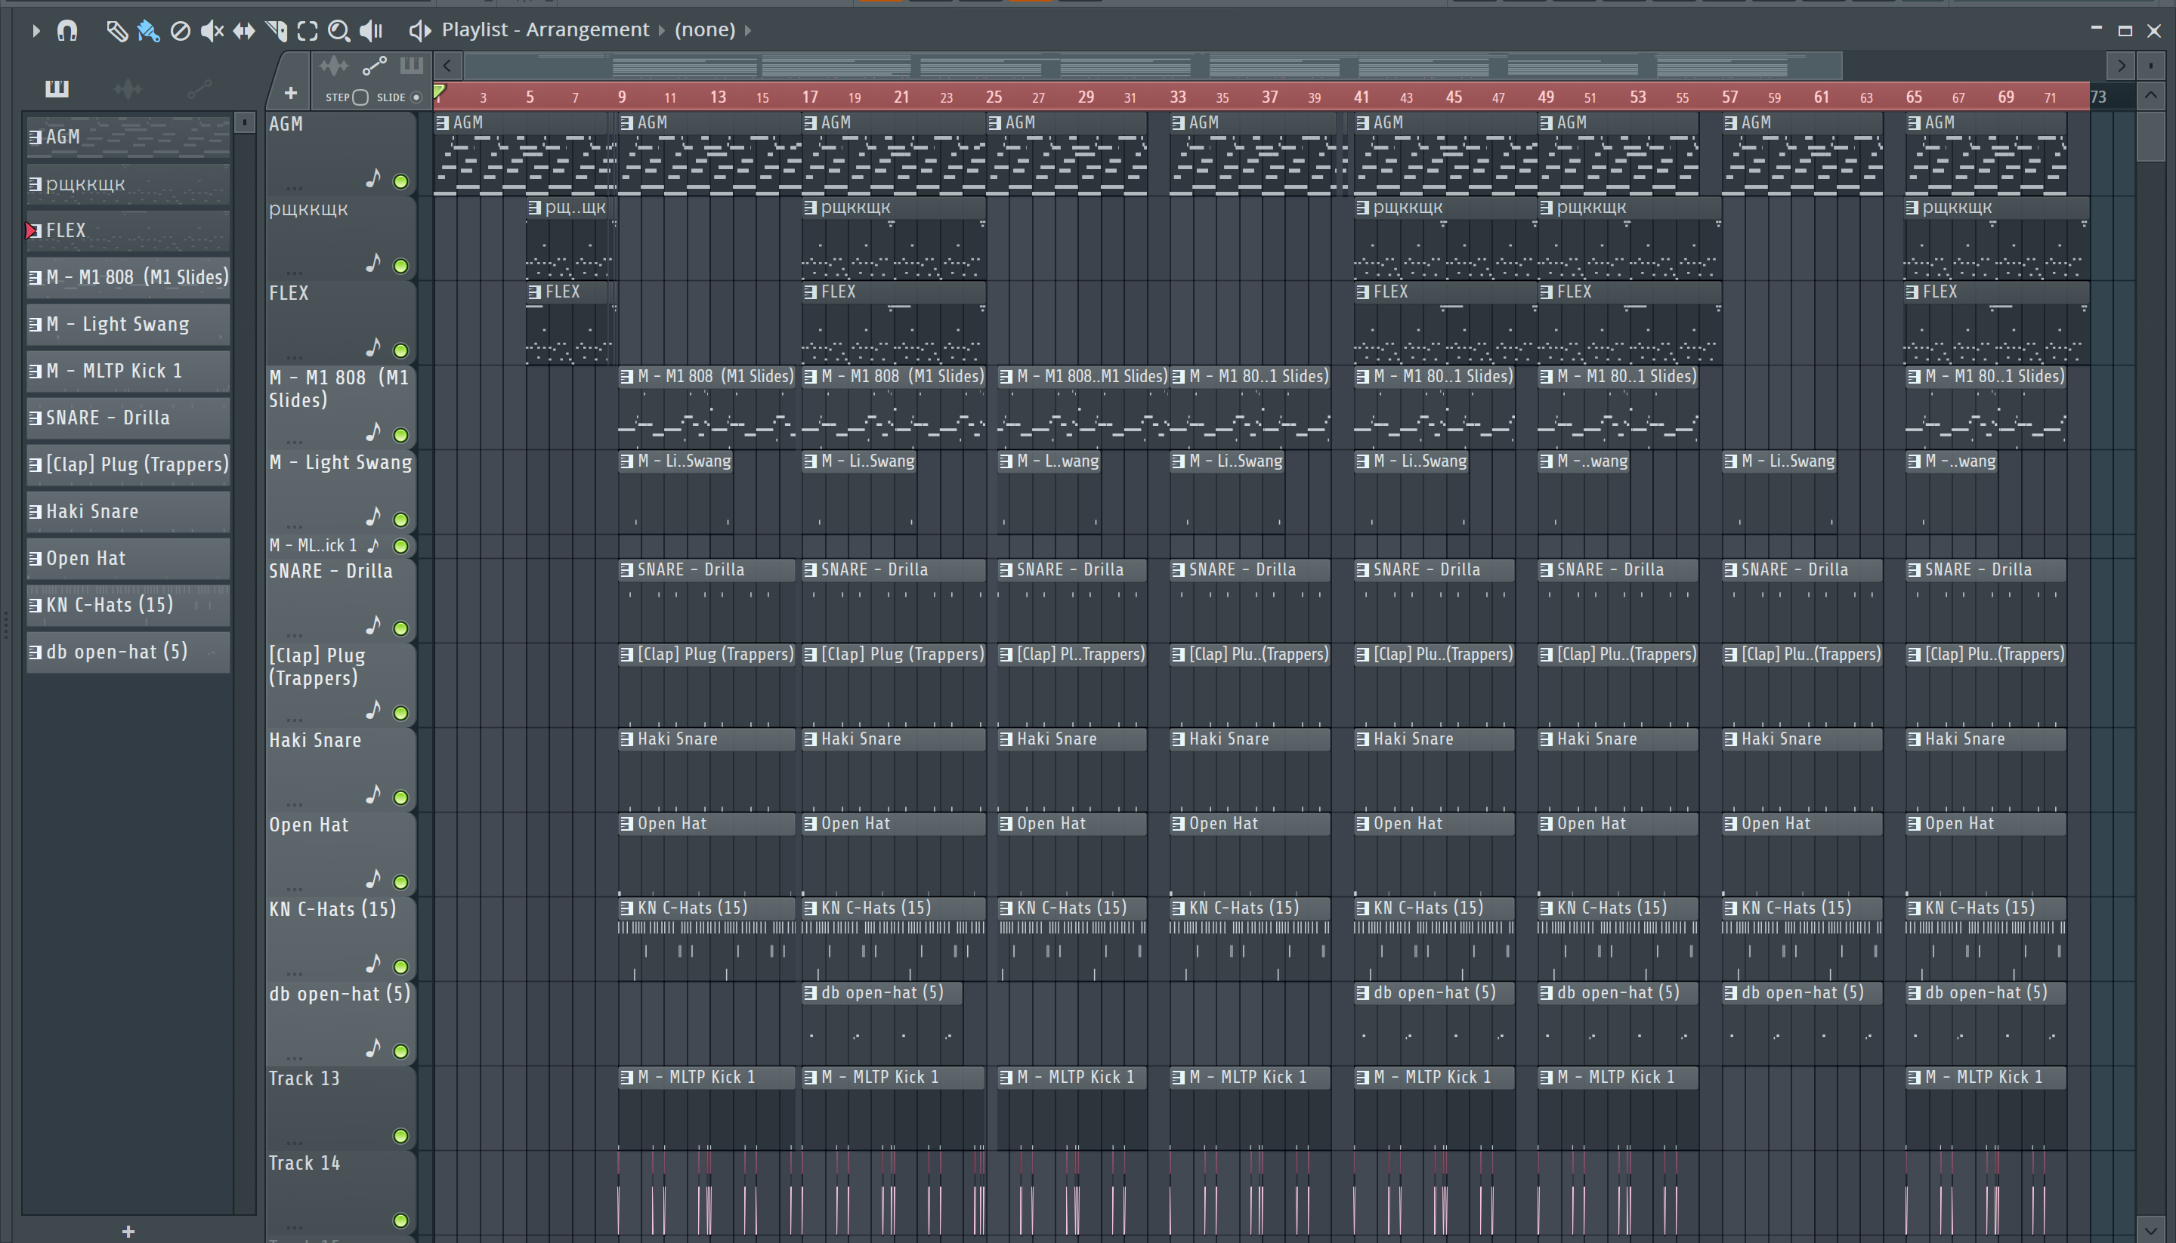Show audio clips with picker waveform icon
The image size is (2176, 1243).
coord(128,88)
